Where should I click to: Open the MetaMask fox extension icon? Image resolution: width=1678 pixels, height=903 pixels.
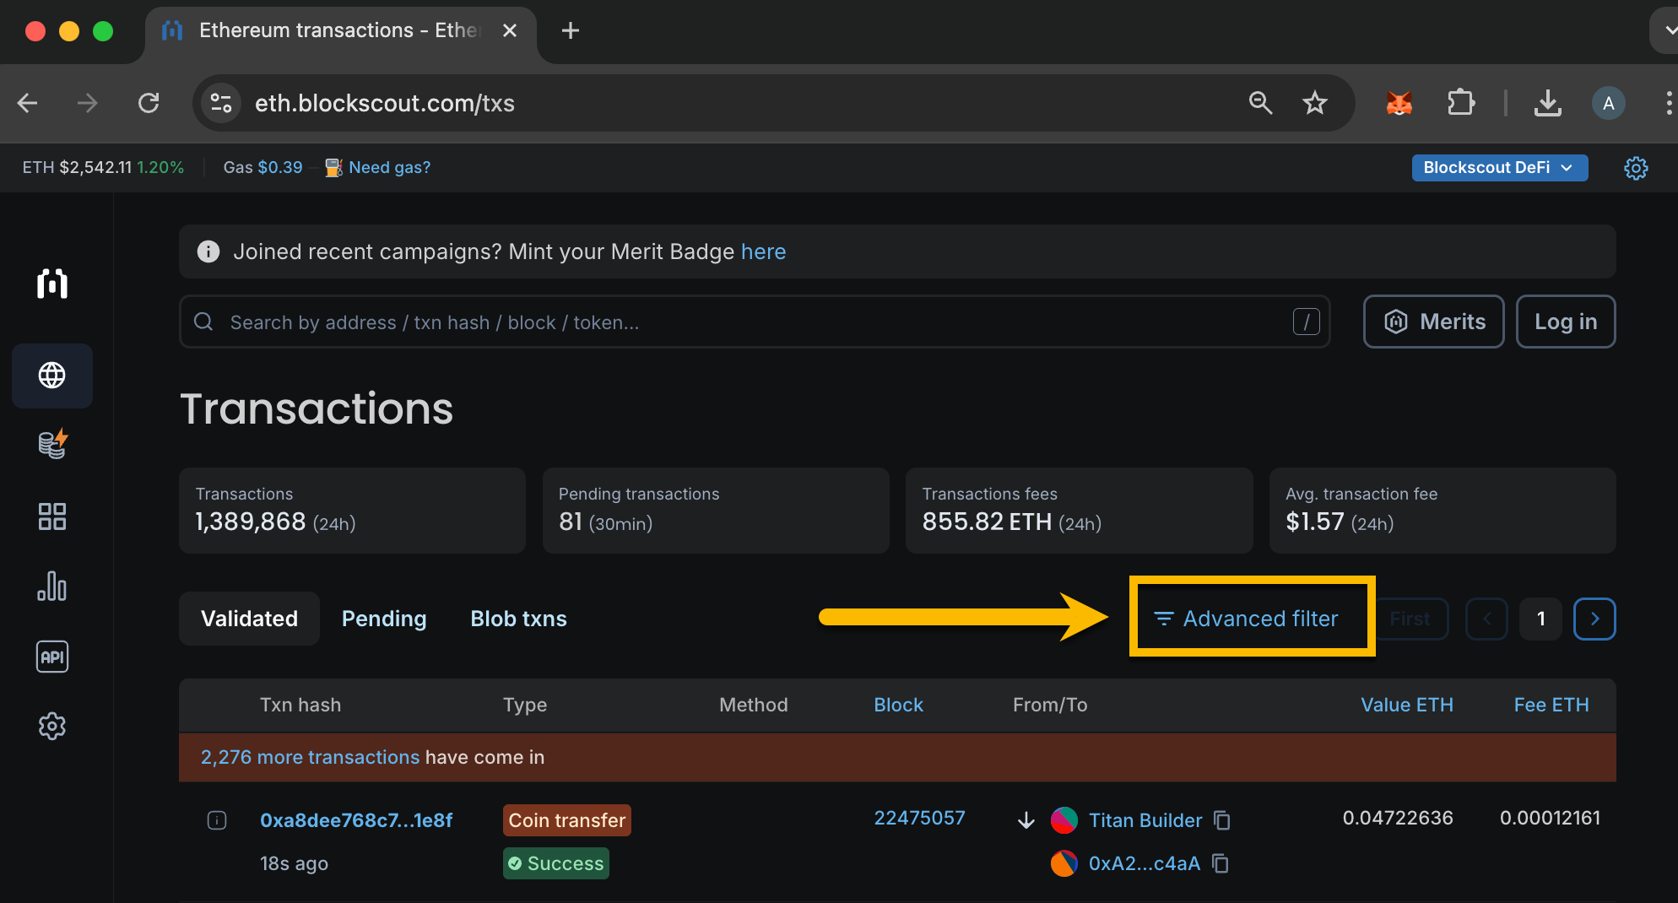[x=1399, y=103]
